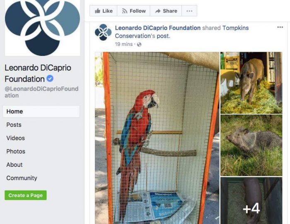Go to the Videos section
The image size is (290, 224).
[x=16, y=138]
